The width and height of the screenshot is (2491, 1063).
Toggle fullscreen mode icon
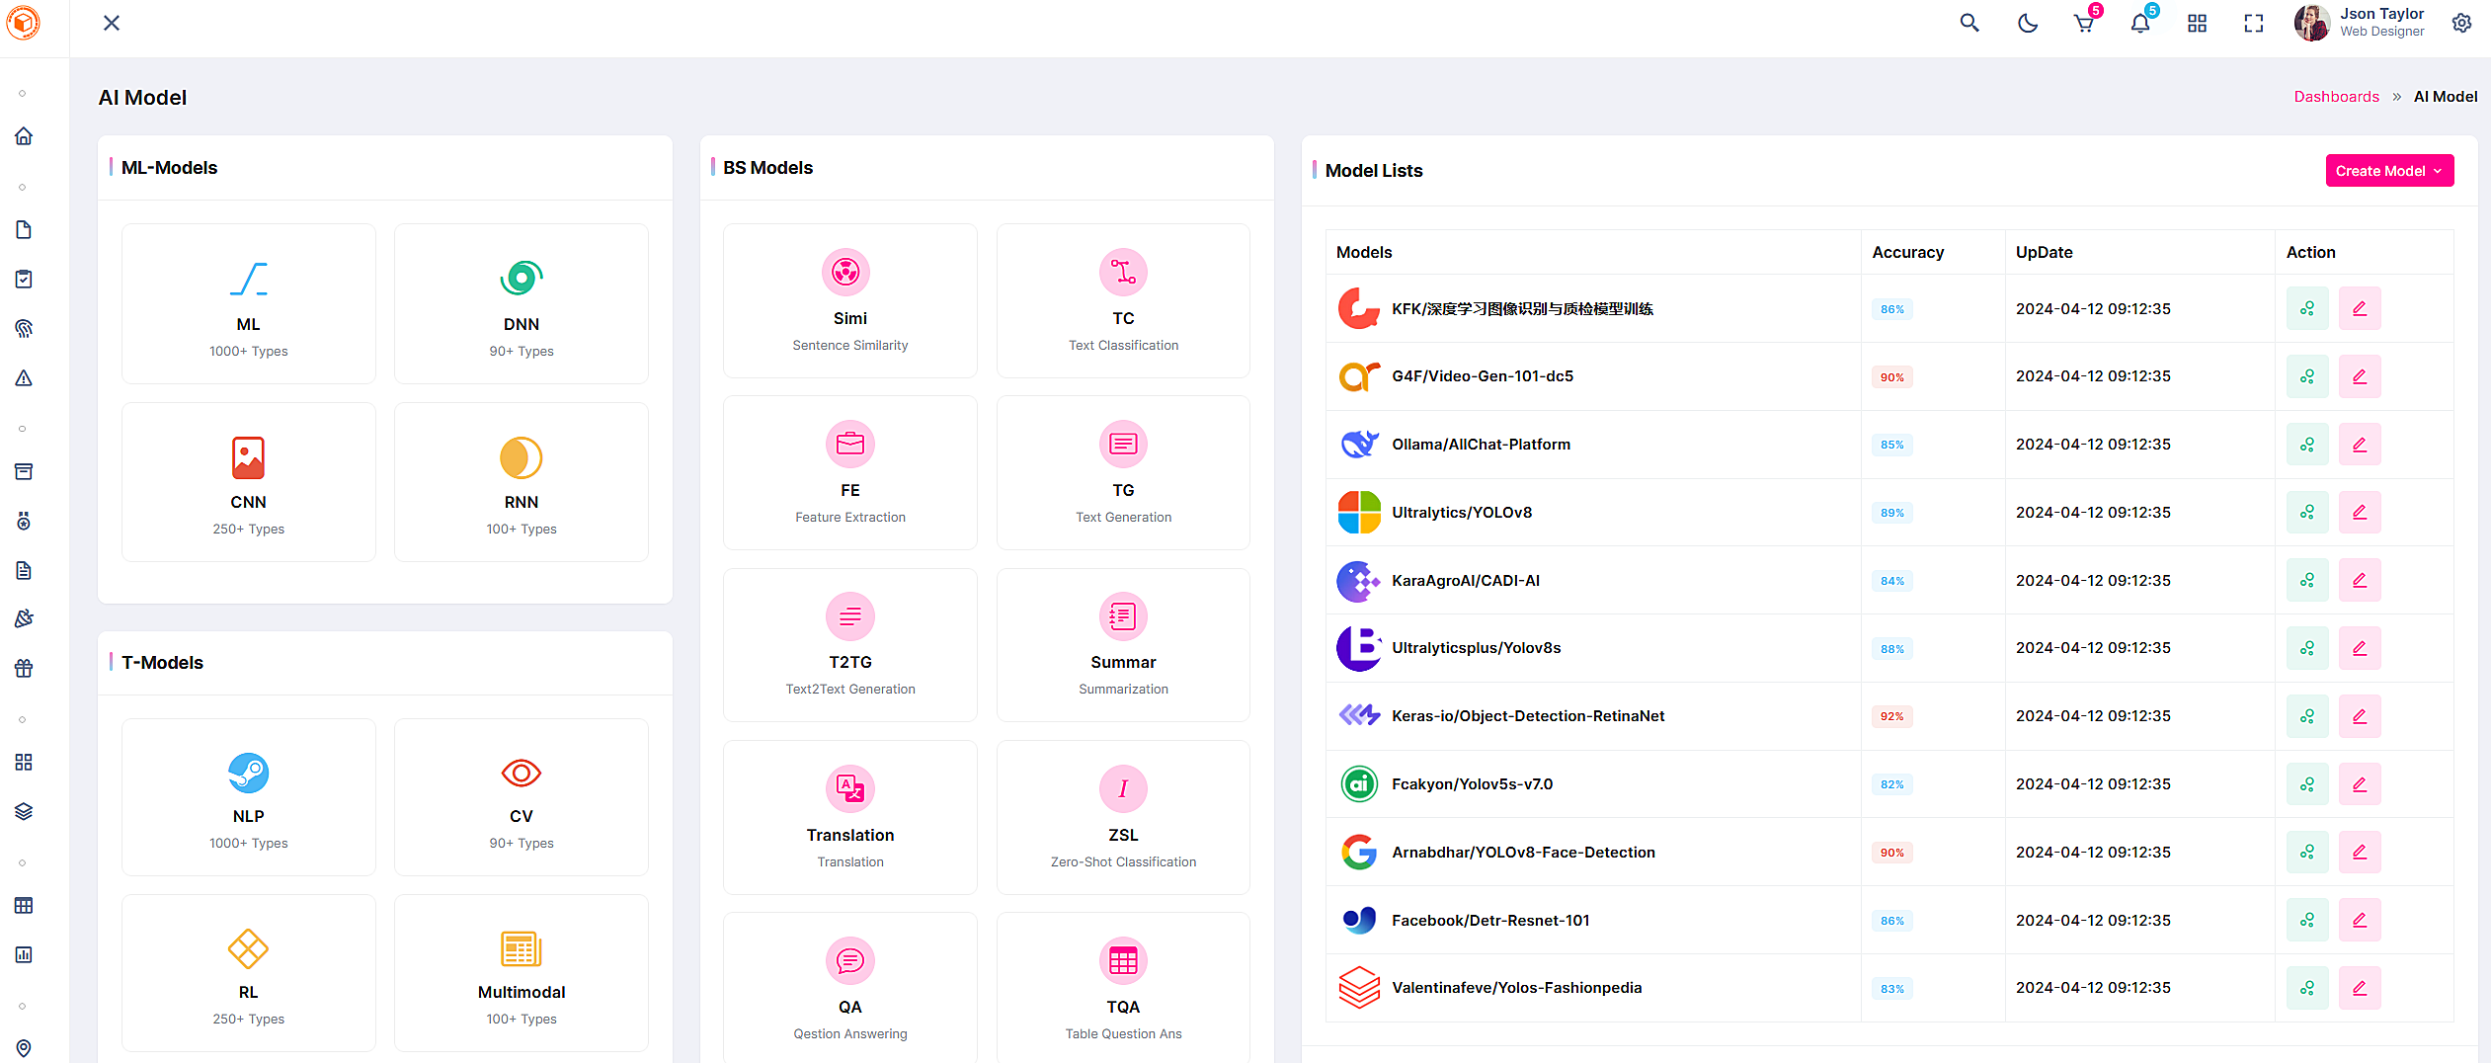tap(2253, 24)
